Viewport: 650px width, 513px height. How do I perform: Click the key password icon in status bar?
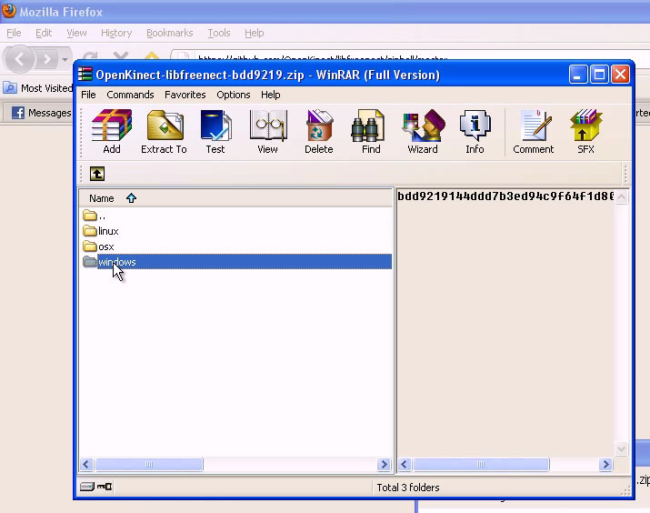pos(105,487)
